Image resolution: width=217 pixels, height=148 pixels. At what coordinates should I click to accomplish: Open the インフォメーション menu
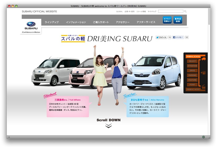pos(76,22)
